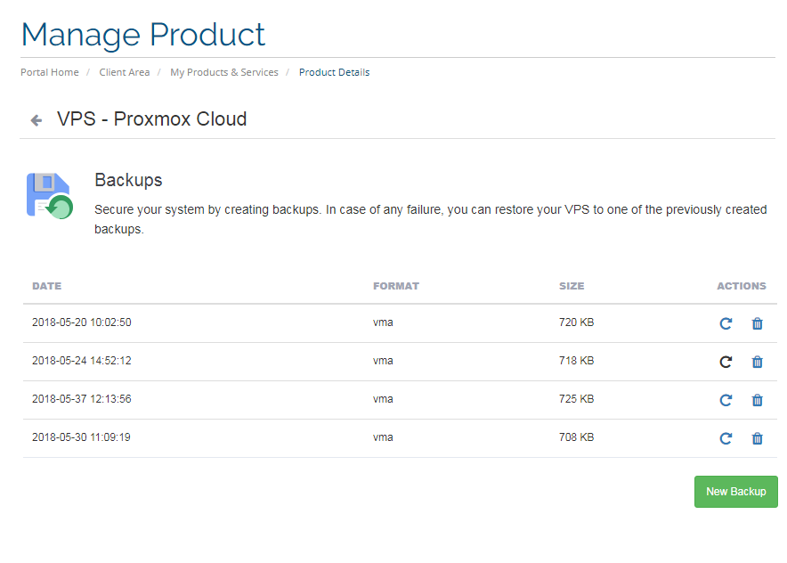Screen dimensions: 787x563
Task: Click the DATE column header
Action: tap(46, 286)
